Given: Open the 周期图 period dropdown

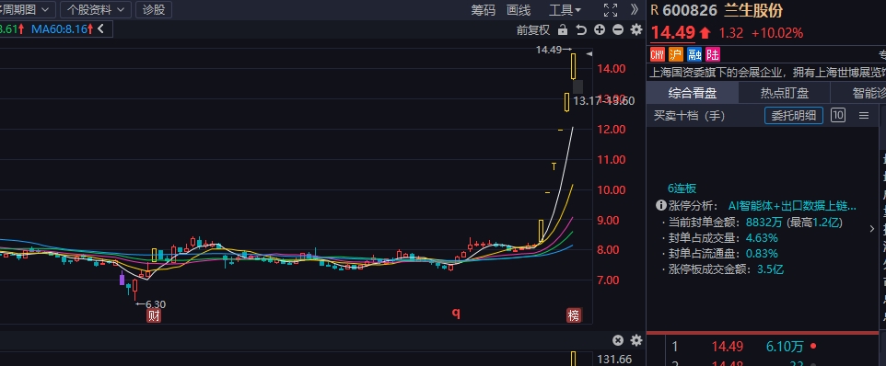Looking at the screenshot, I should (x=28, y=9).
